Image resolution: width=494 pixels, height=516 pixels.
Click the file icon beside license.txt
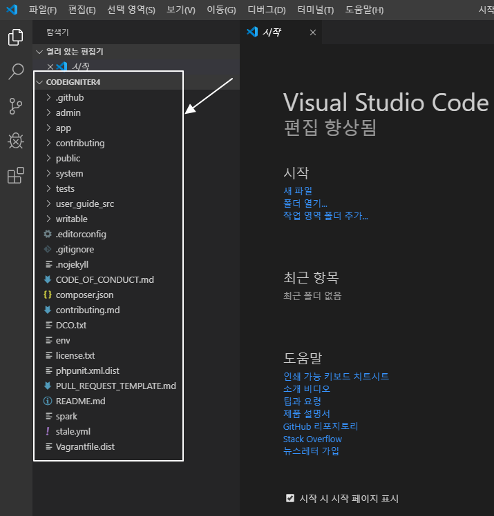click(x=48, y=355)
